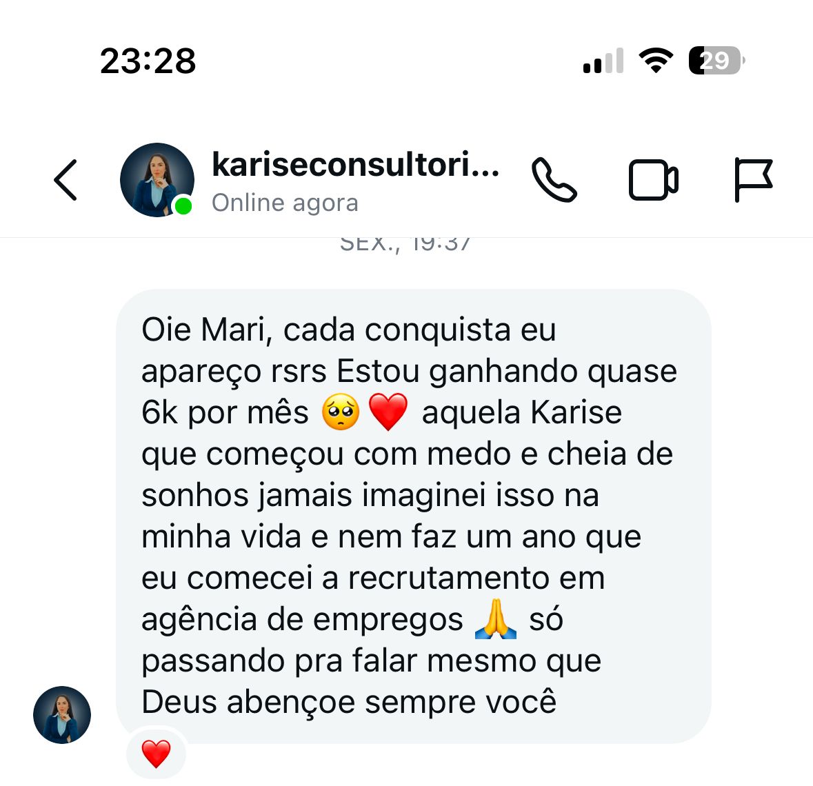Screen dimensions: 813x786
Task: Go back using the left arrow
Action: (x=66, y=180)
